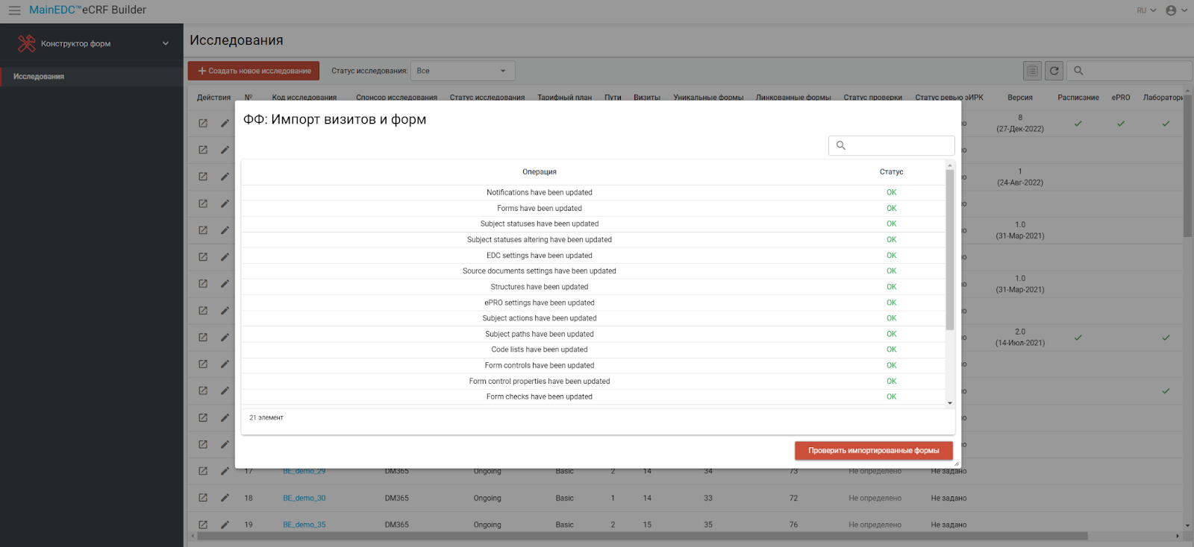Click the dialog scrollbar down arrow

(x=950, y=403)
